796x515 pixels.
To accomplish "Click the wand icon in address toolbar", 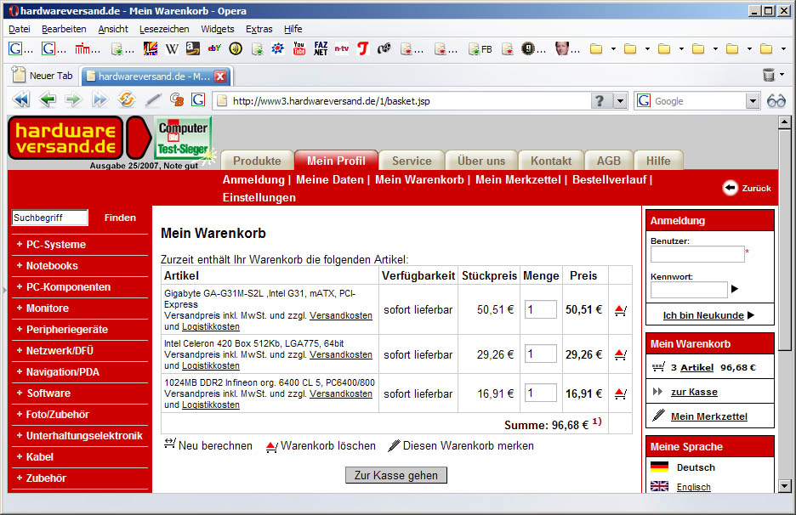I will click(153, 100).
